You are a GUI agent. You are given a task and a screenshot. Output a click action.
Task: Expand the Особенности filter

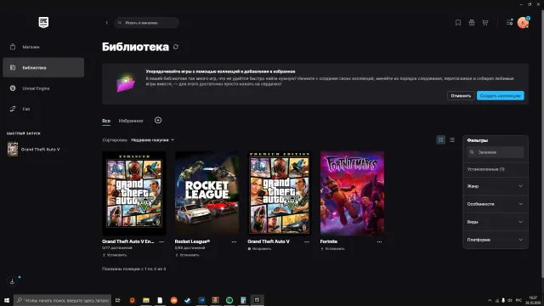click(496, 204)
